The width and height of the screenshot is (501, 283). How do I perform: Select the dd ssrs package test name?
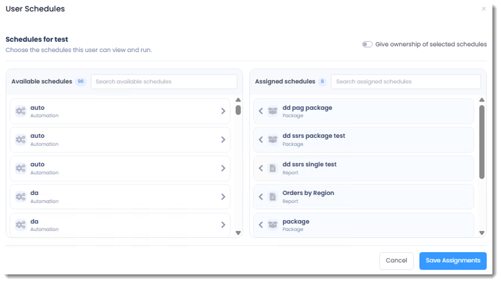[x=314, y=136]
